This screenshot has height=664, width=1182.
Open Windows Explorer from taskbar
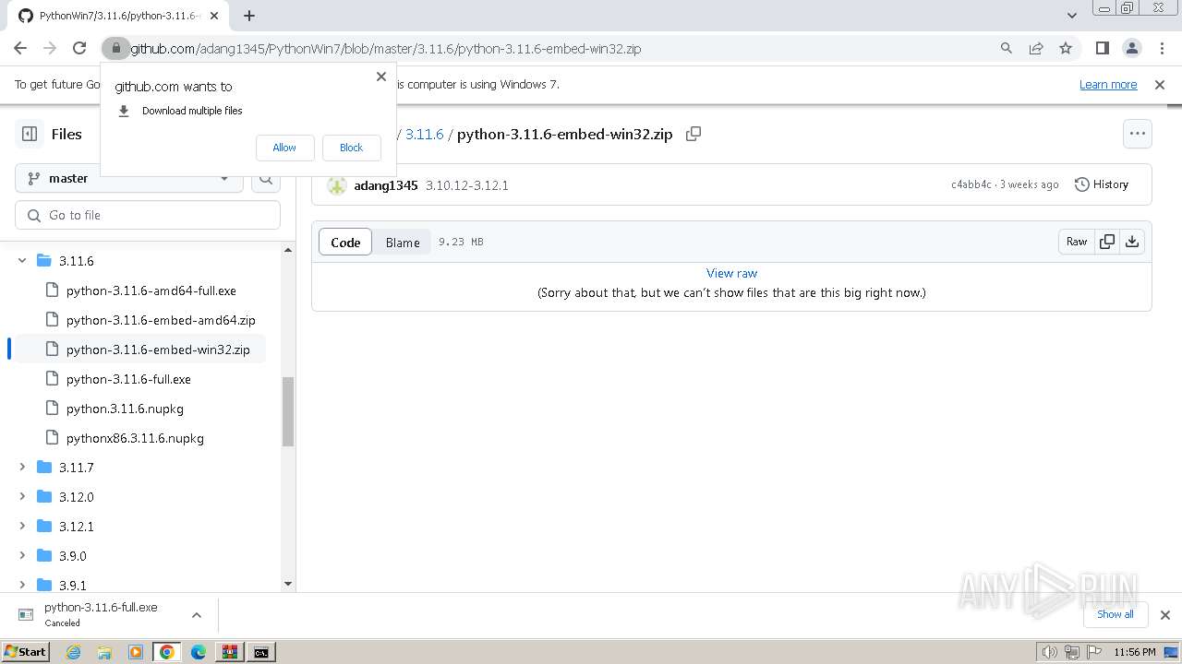(x=104, y=652)
